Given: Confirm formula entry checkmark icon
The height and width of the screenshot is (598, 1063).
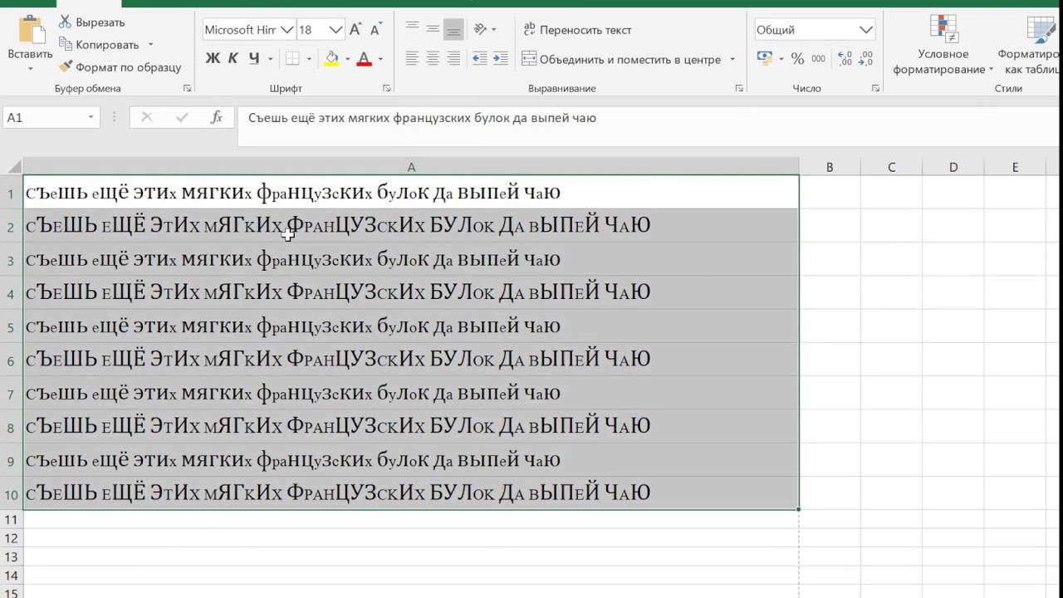Looking at the screenshot, I should (182, 118).
